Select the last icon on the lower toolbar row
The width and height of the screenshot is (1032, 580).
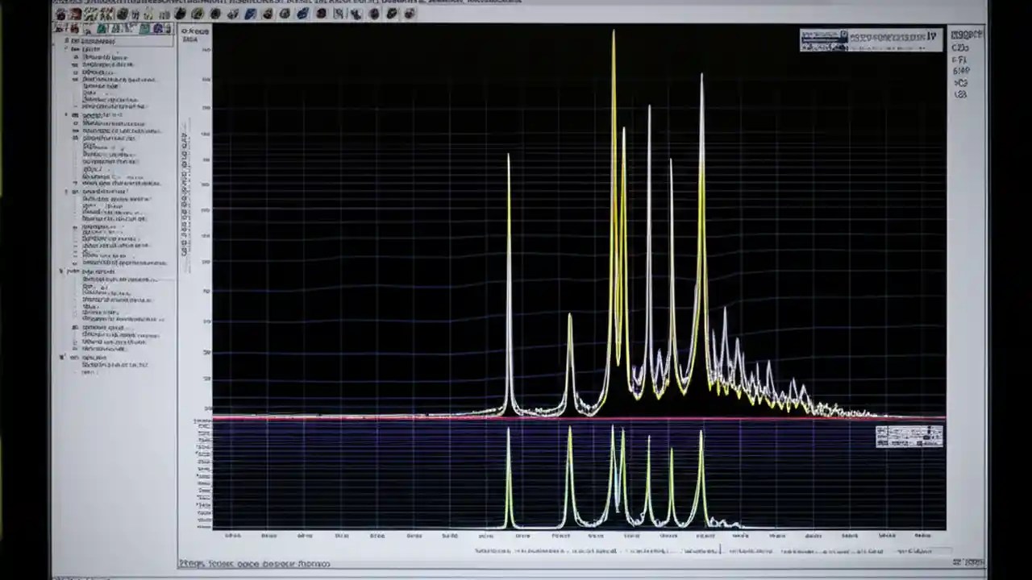[x=165, y=27]
